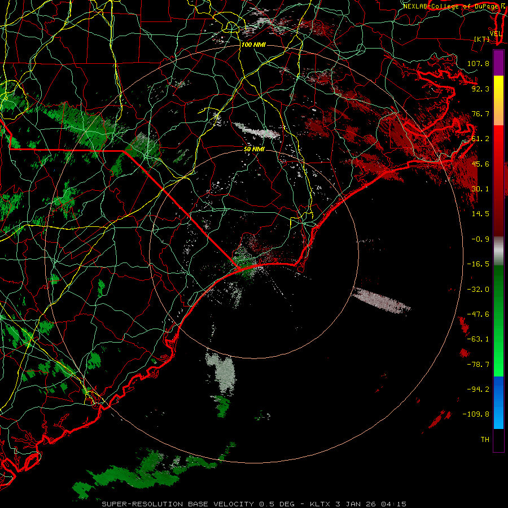Click the 92.3 velocity scale value
Viewport: 508px width, 508px height.
[x=480, y=89]
